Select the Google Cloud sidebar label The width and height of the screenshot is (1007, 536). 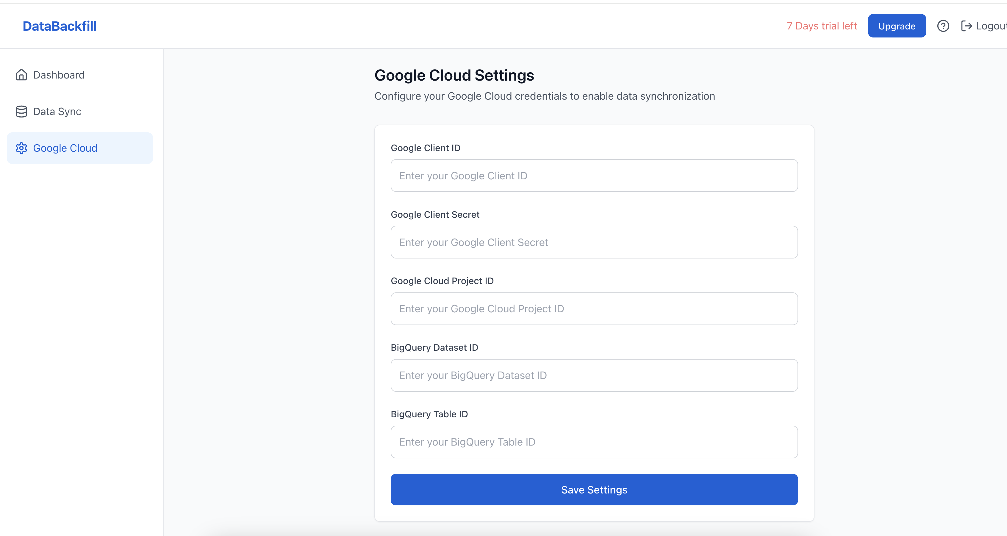(65, 148)
